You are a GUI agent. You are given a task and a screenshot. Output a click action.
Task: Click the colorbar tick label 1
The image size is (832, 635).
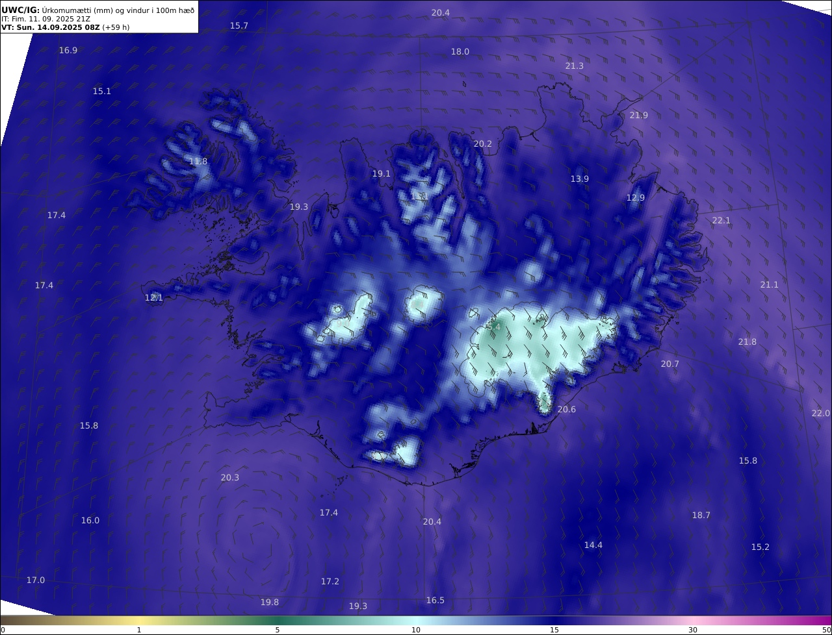139,630
